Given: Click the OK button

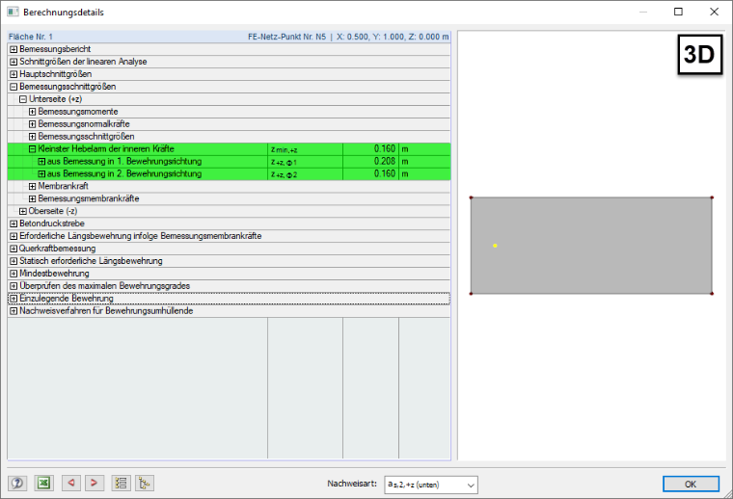Looking at the screenshot, I should point(691,484).
